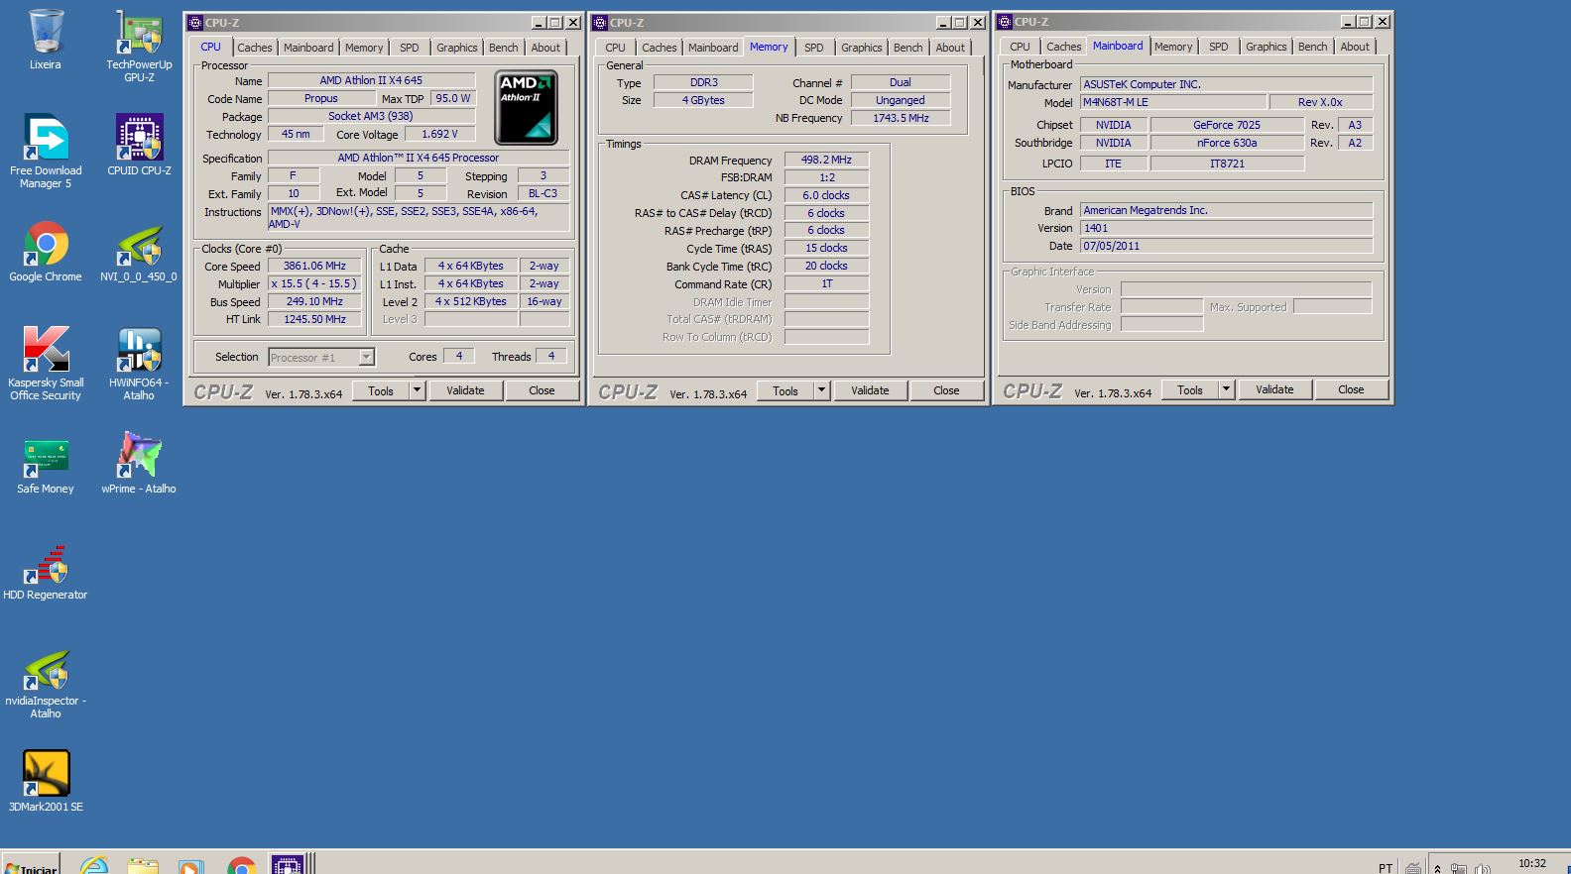Open Internet Explorer from the taskbar
1571x874 pixels.
tap(94, 865)
